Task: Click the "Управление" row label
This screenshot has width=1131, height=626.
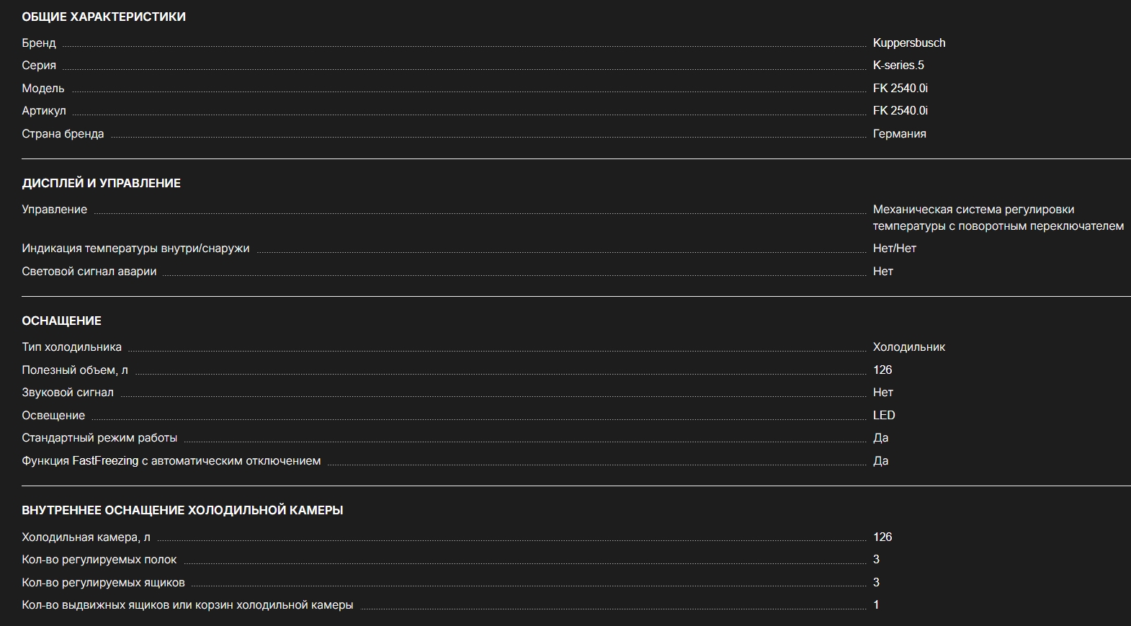Action: click(55, 209)
